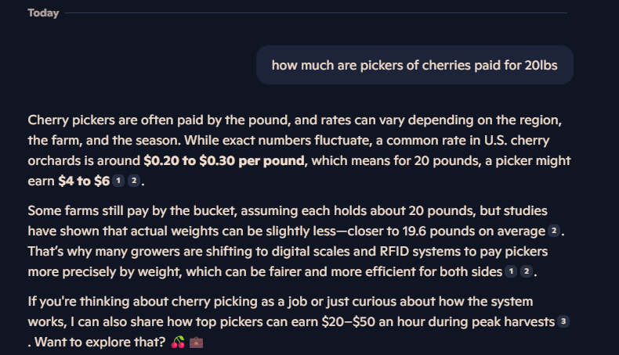Click the briefcase emoji
Image resolution: width=619 pixels, height=355 pixels.
point(196,342)
